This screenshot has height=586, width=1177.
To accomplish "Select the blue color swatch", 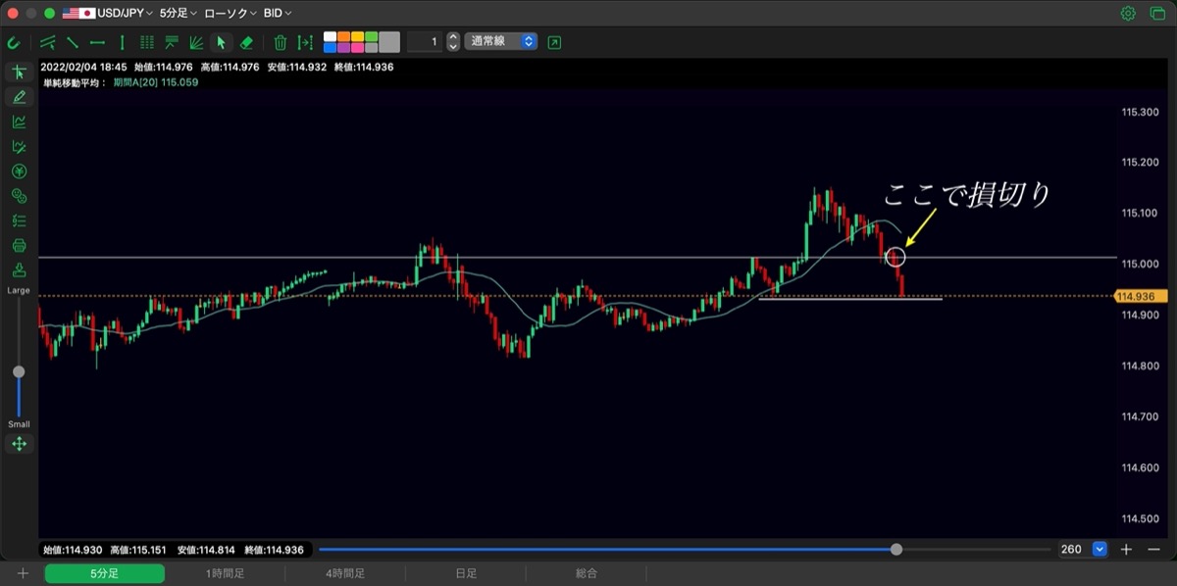I will (x=331, y=47).
